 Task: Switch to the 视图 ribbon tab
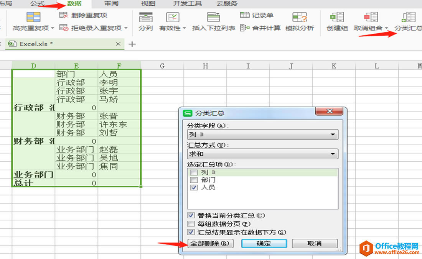(148, 3)
